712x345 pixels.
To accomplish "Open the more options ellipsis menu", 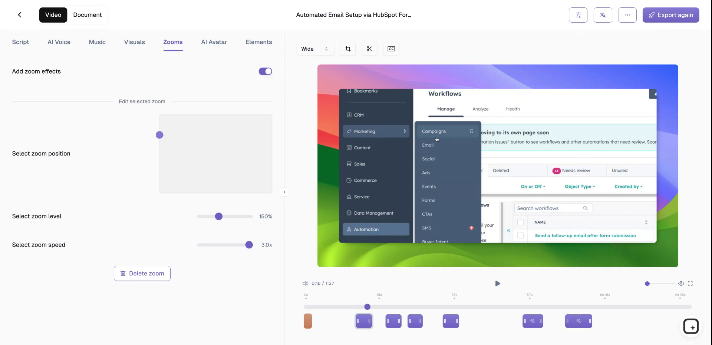I will 627,15.
